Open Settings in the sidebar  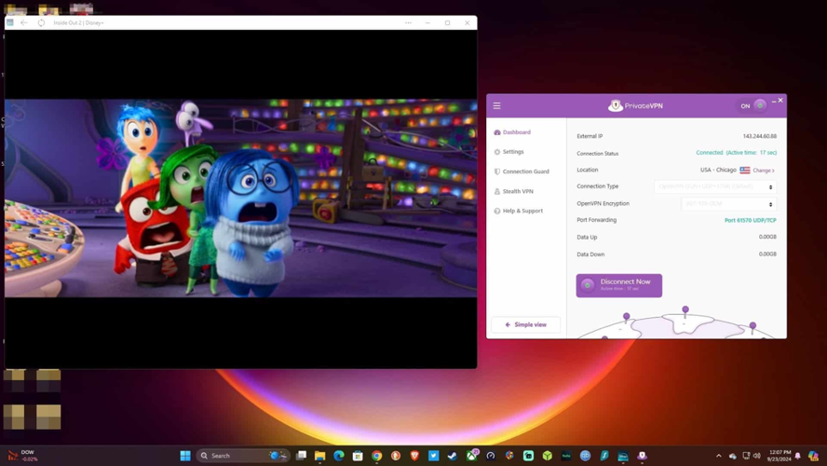point(513,152)
